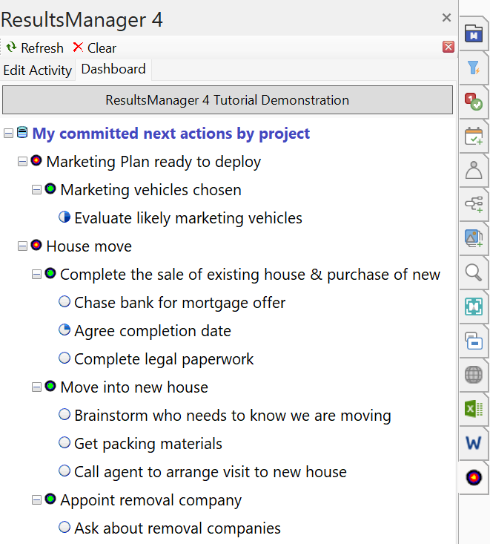The height and width of the screenshot is (544, 490).
Task: Select Appoint removal company item
Action: click(150, 500)
